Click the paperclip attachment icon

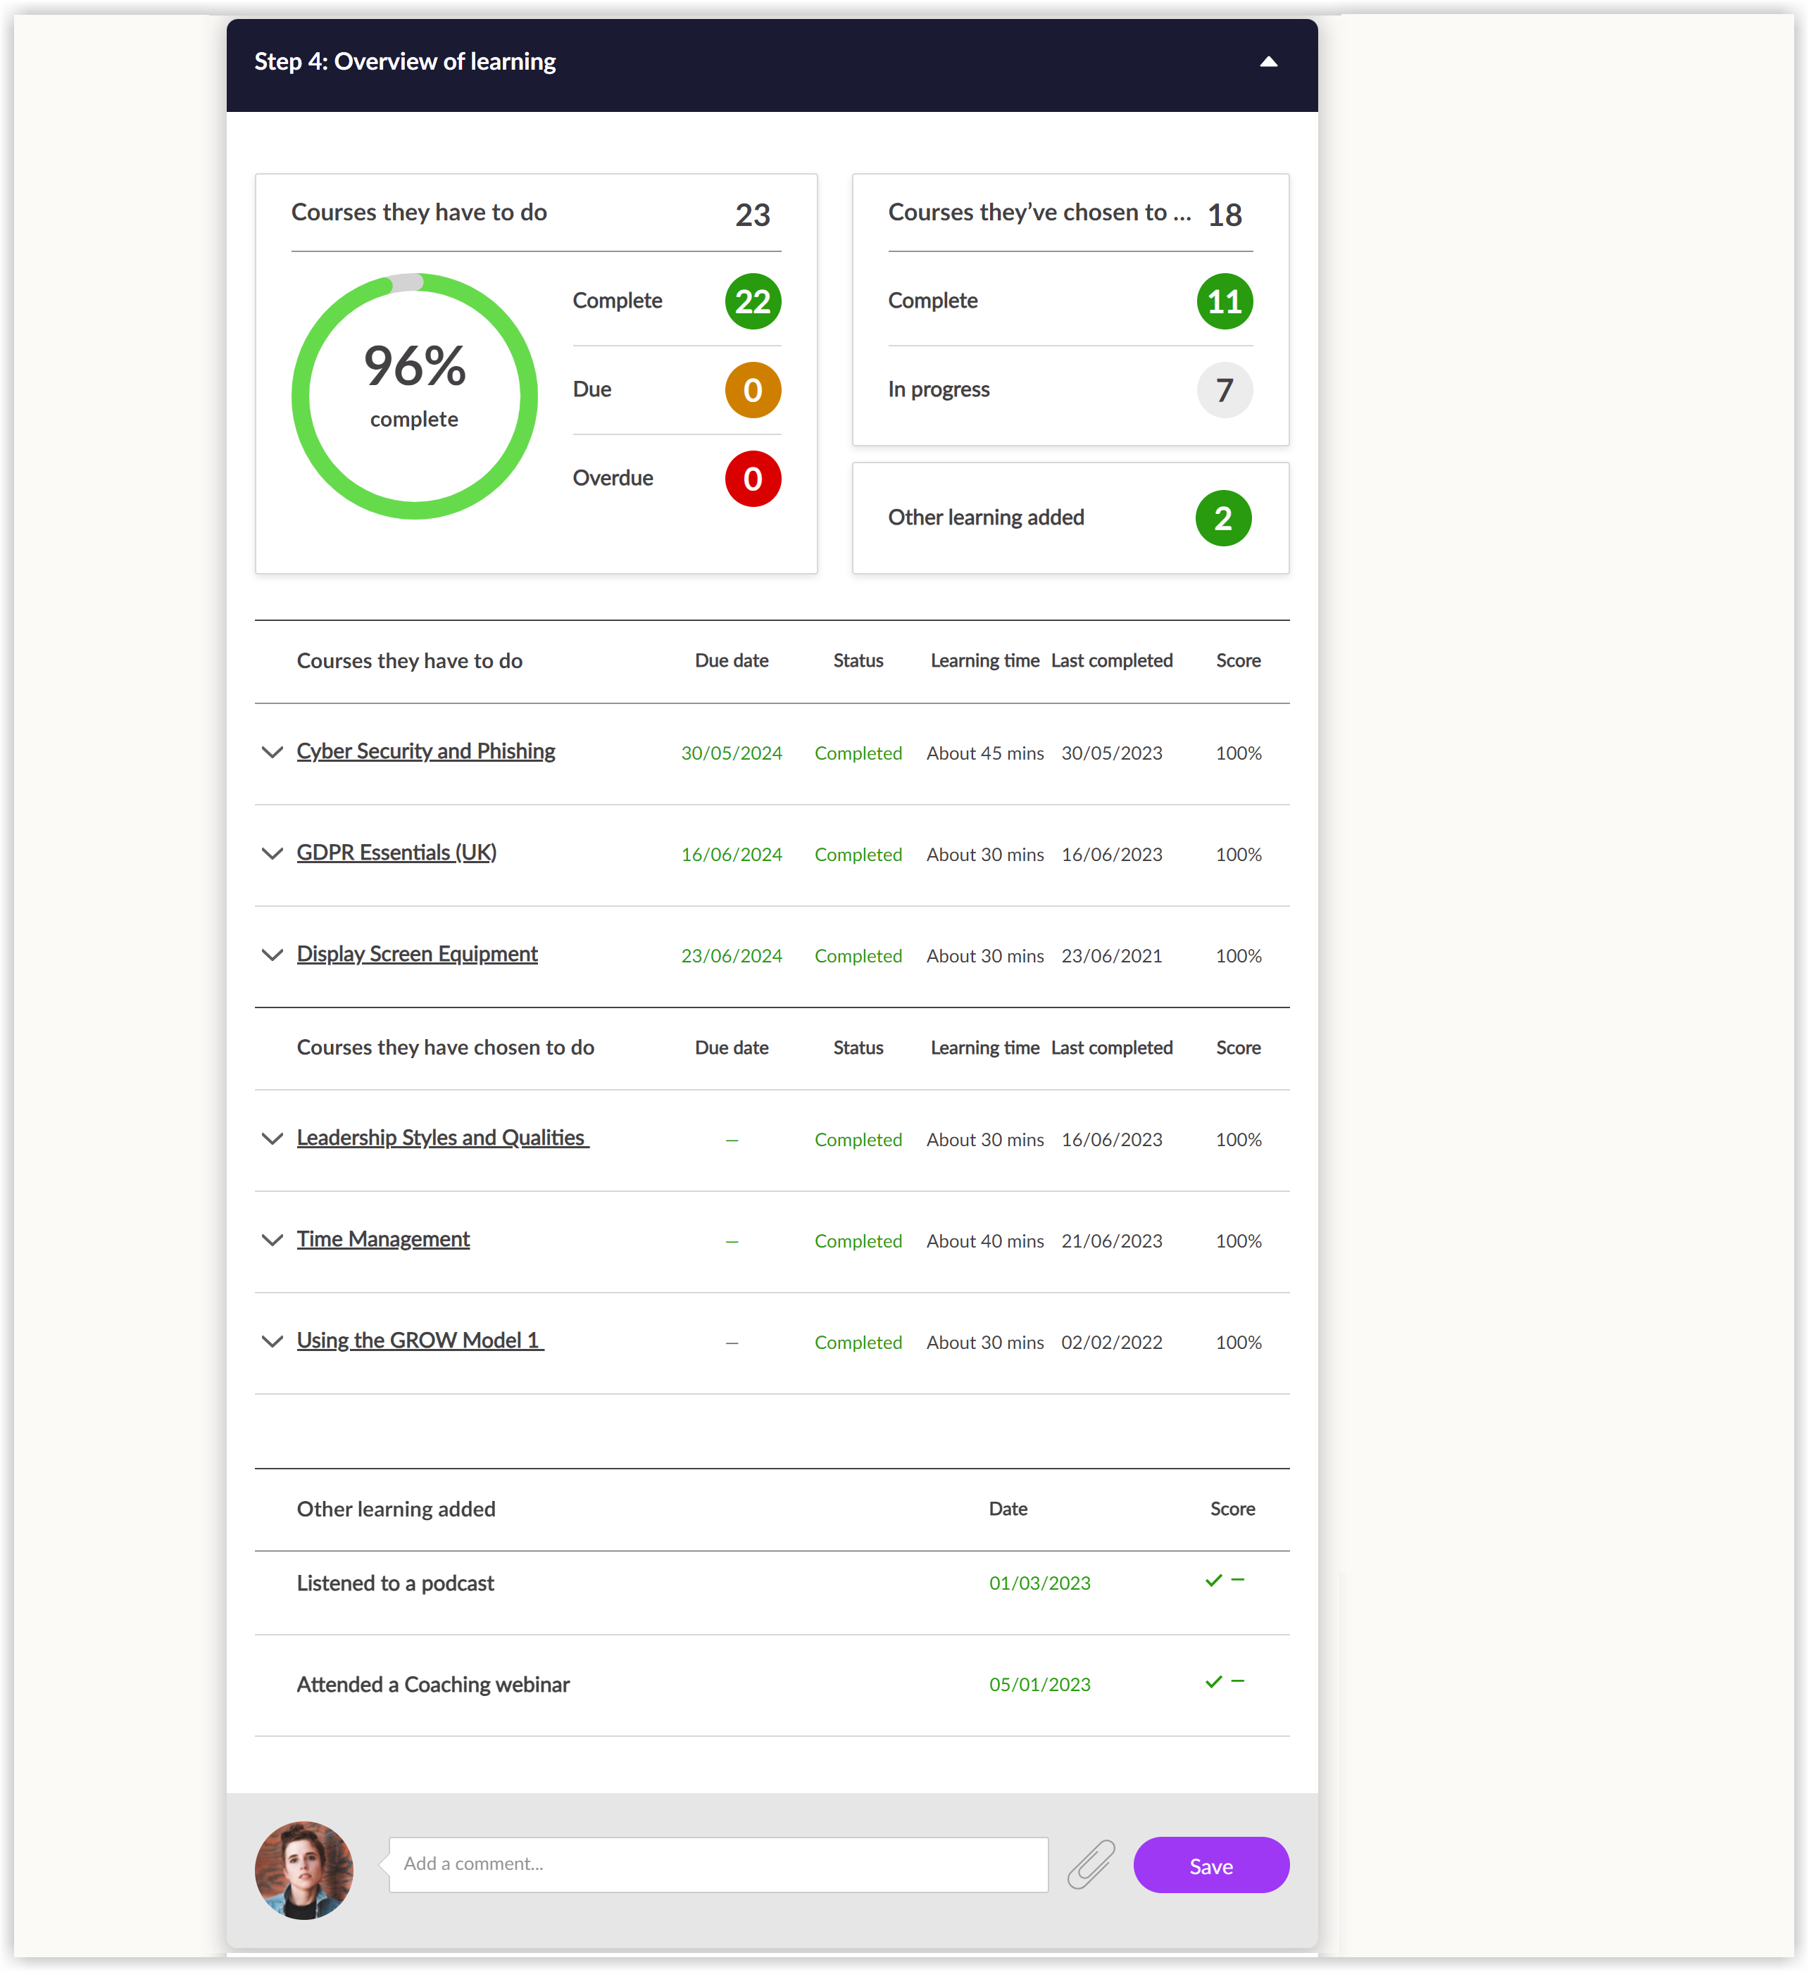click(1091, 1865)
